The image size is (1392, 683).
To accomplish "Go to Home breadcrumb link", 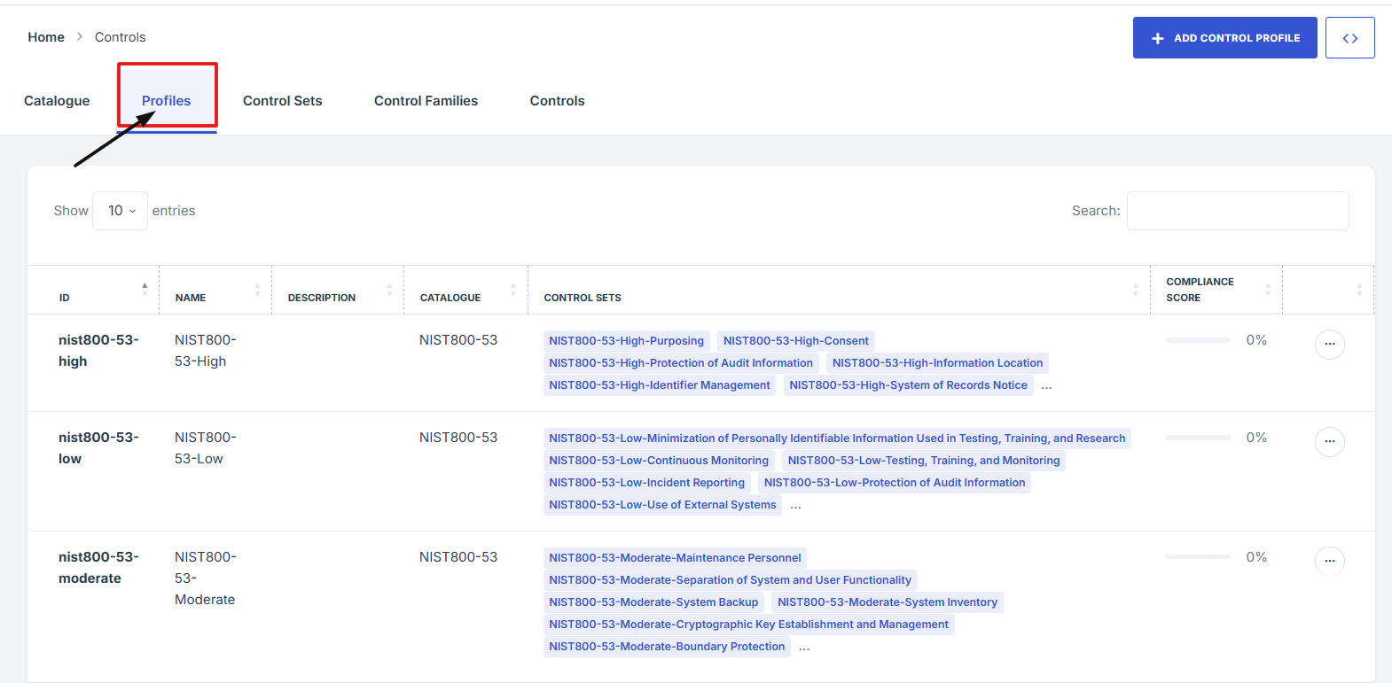I will click(x=46, y=37).
